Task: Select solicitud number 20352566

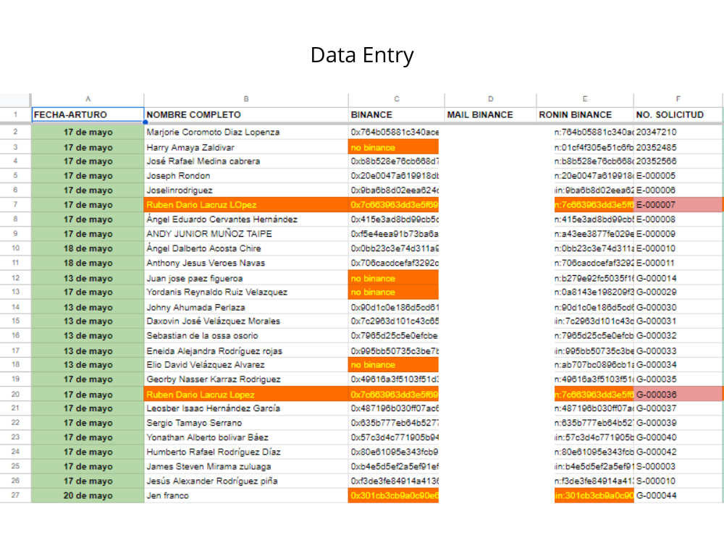Action: (678, 161)
